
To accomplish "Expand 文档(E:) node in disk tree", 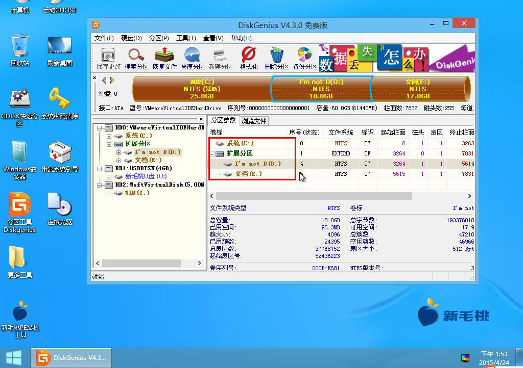I will tap(118, 161).
